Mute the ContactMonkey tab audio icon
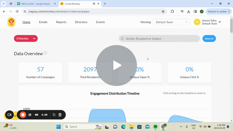The image size is (233, 131). (94, 4)
